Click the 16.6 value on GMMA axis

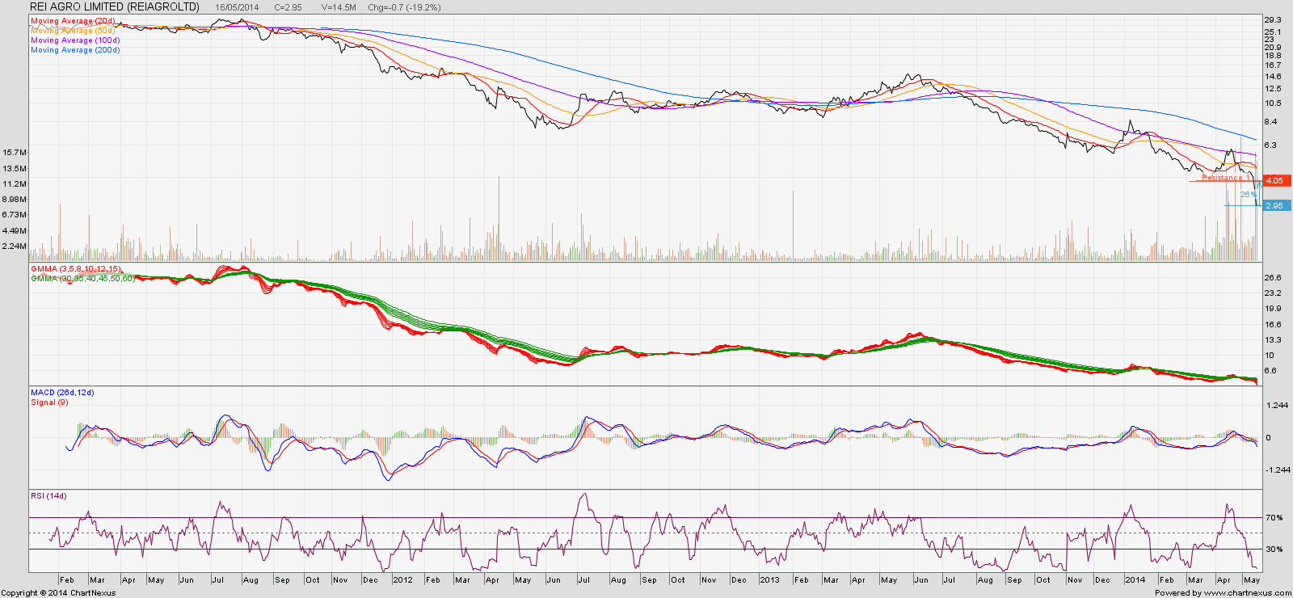[1274, 325]
